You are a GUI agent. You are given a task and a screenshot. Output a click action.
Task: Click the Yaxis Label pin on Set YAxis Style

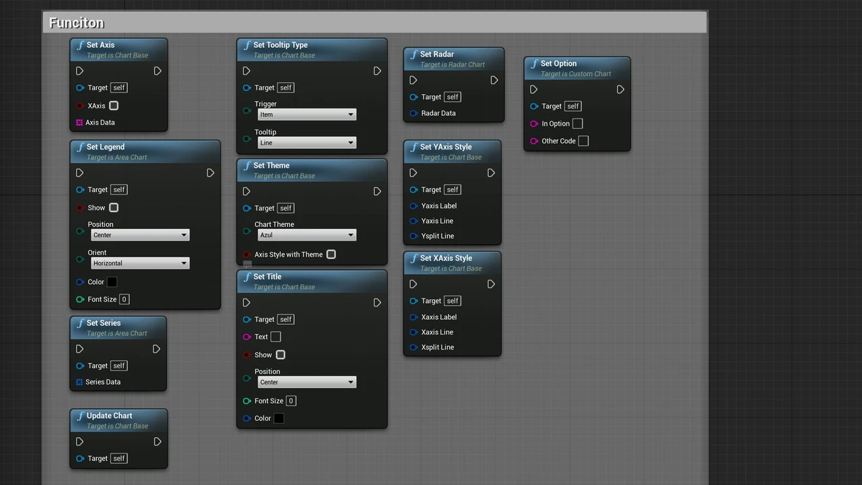pos(413,206)
